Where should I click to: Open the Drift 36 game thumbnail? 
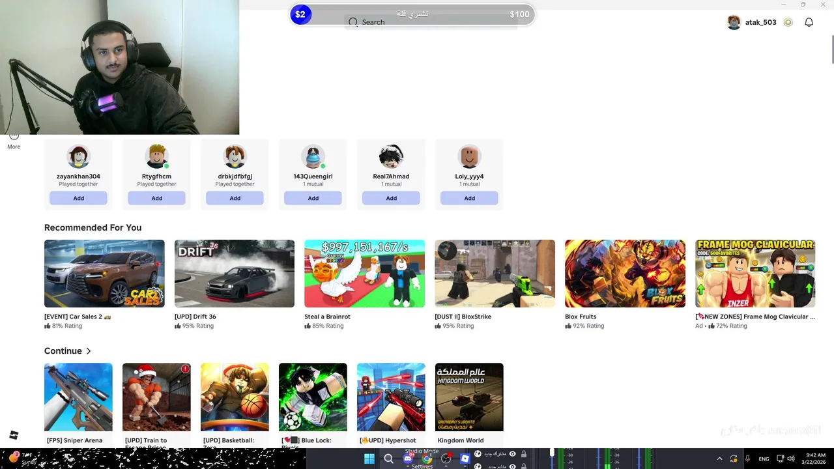(235, 274)
